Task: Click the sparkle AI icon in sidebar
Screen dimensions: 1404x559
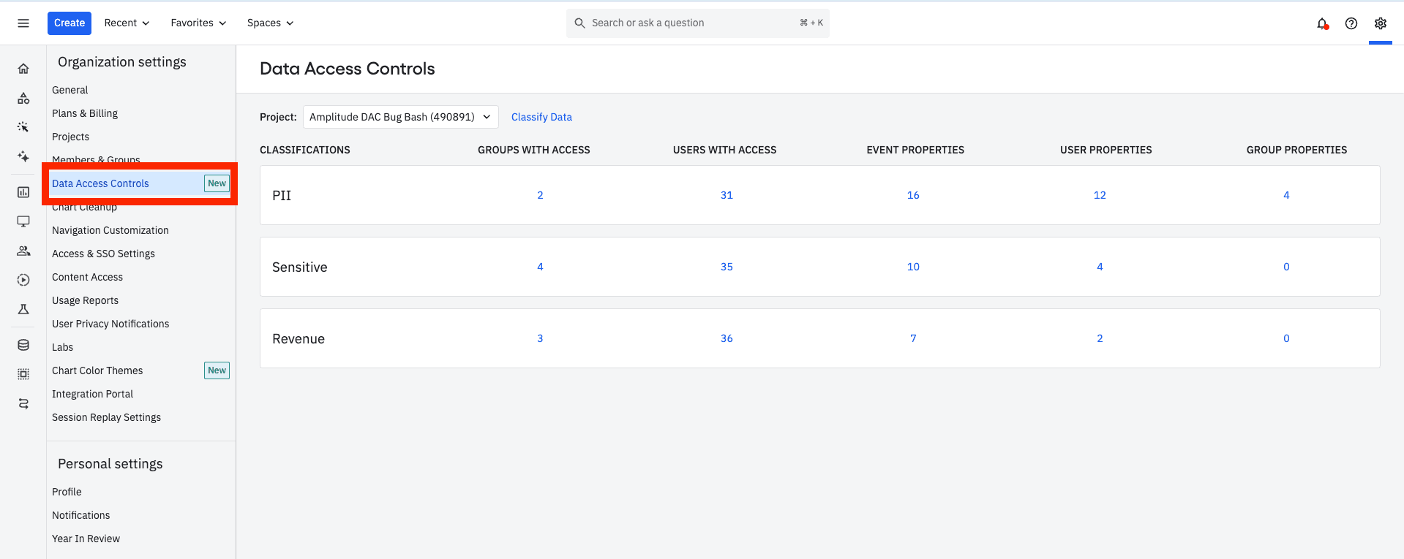Action: pos(23,156)
